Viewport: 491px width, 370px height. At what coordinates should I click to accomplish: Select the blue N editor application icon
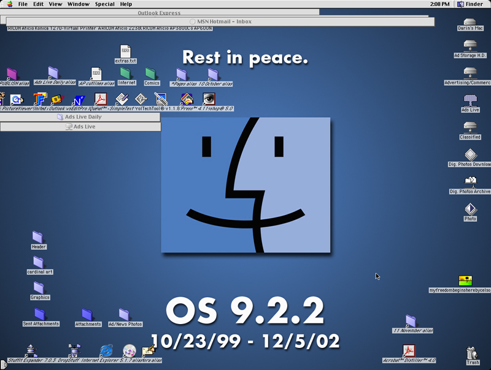coord(79,100)
